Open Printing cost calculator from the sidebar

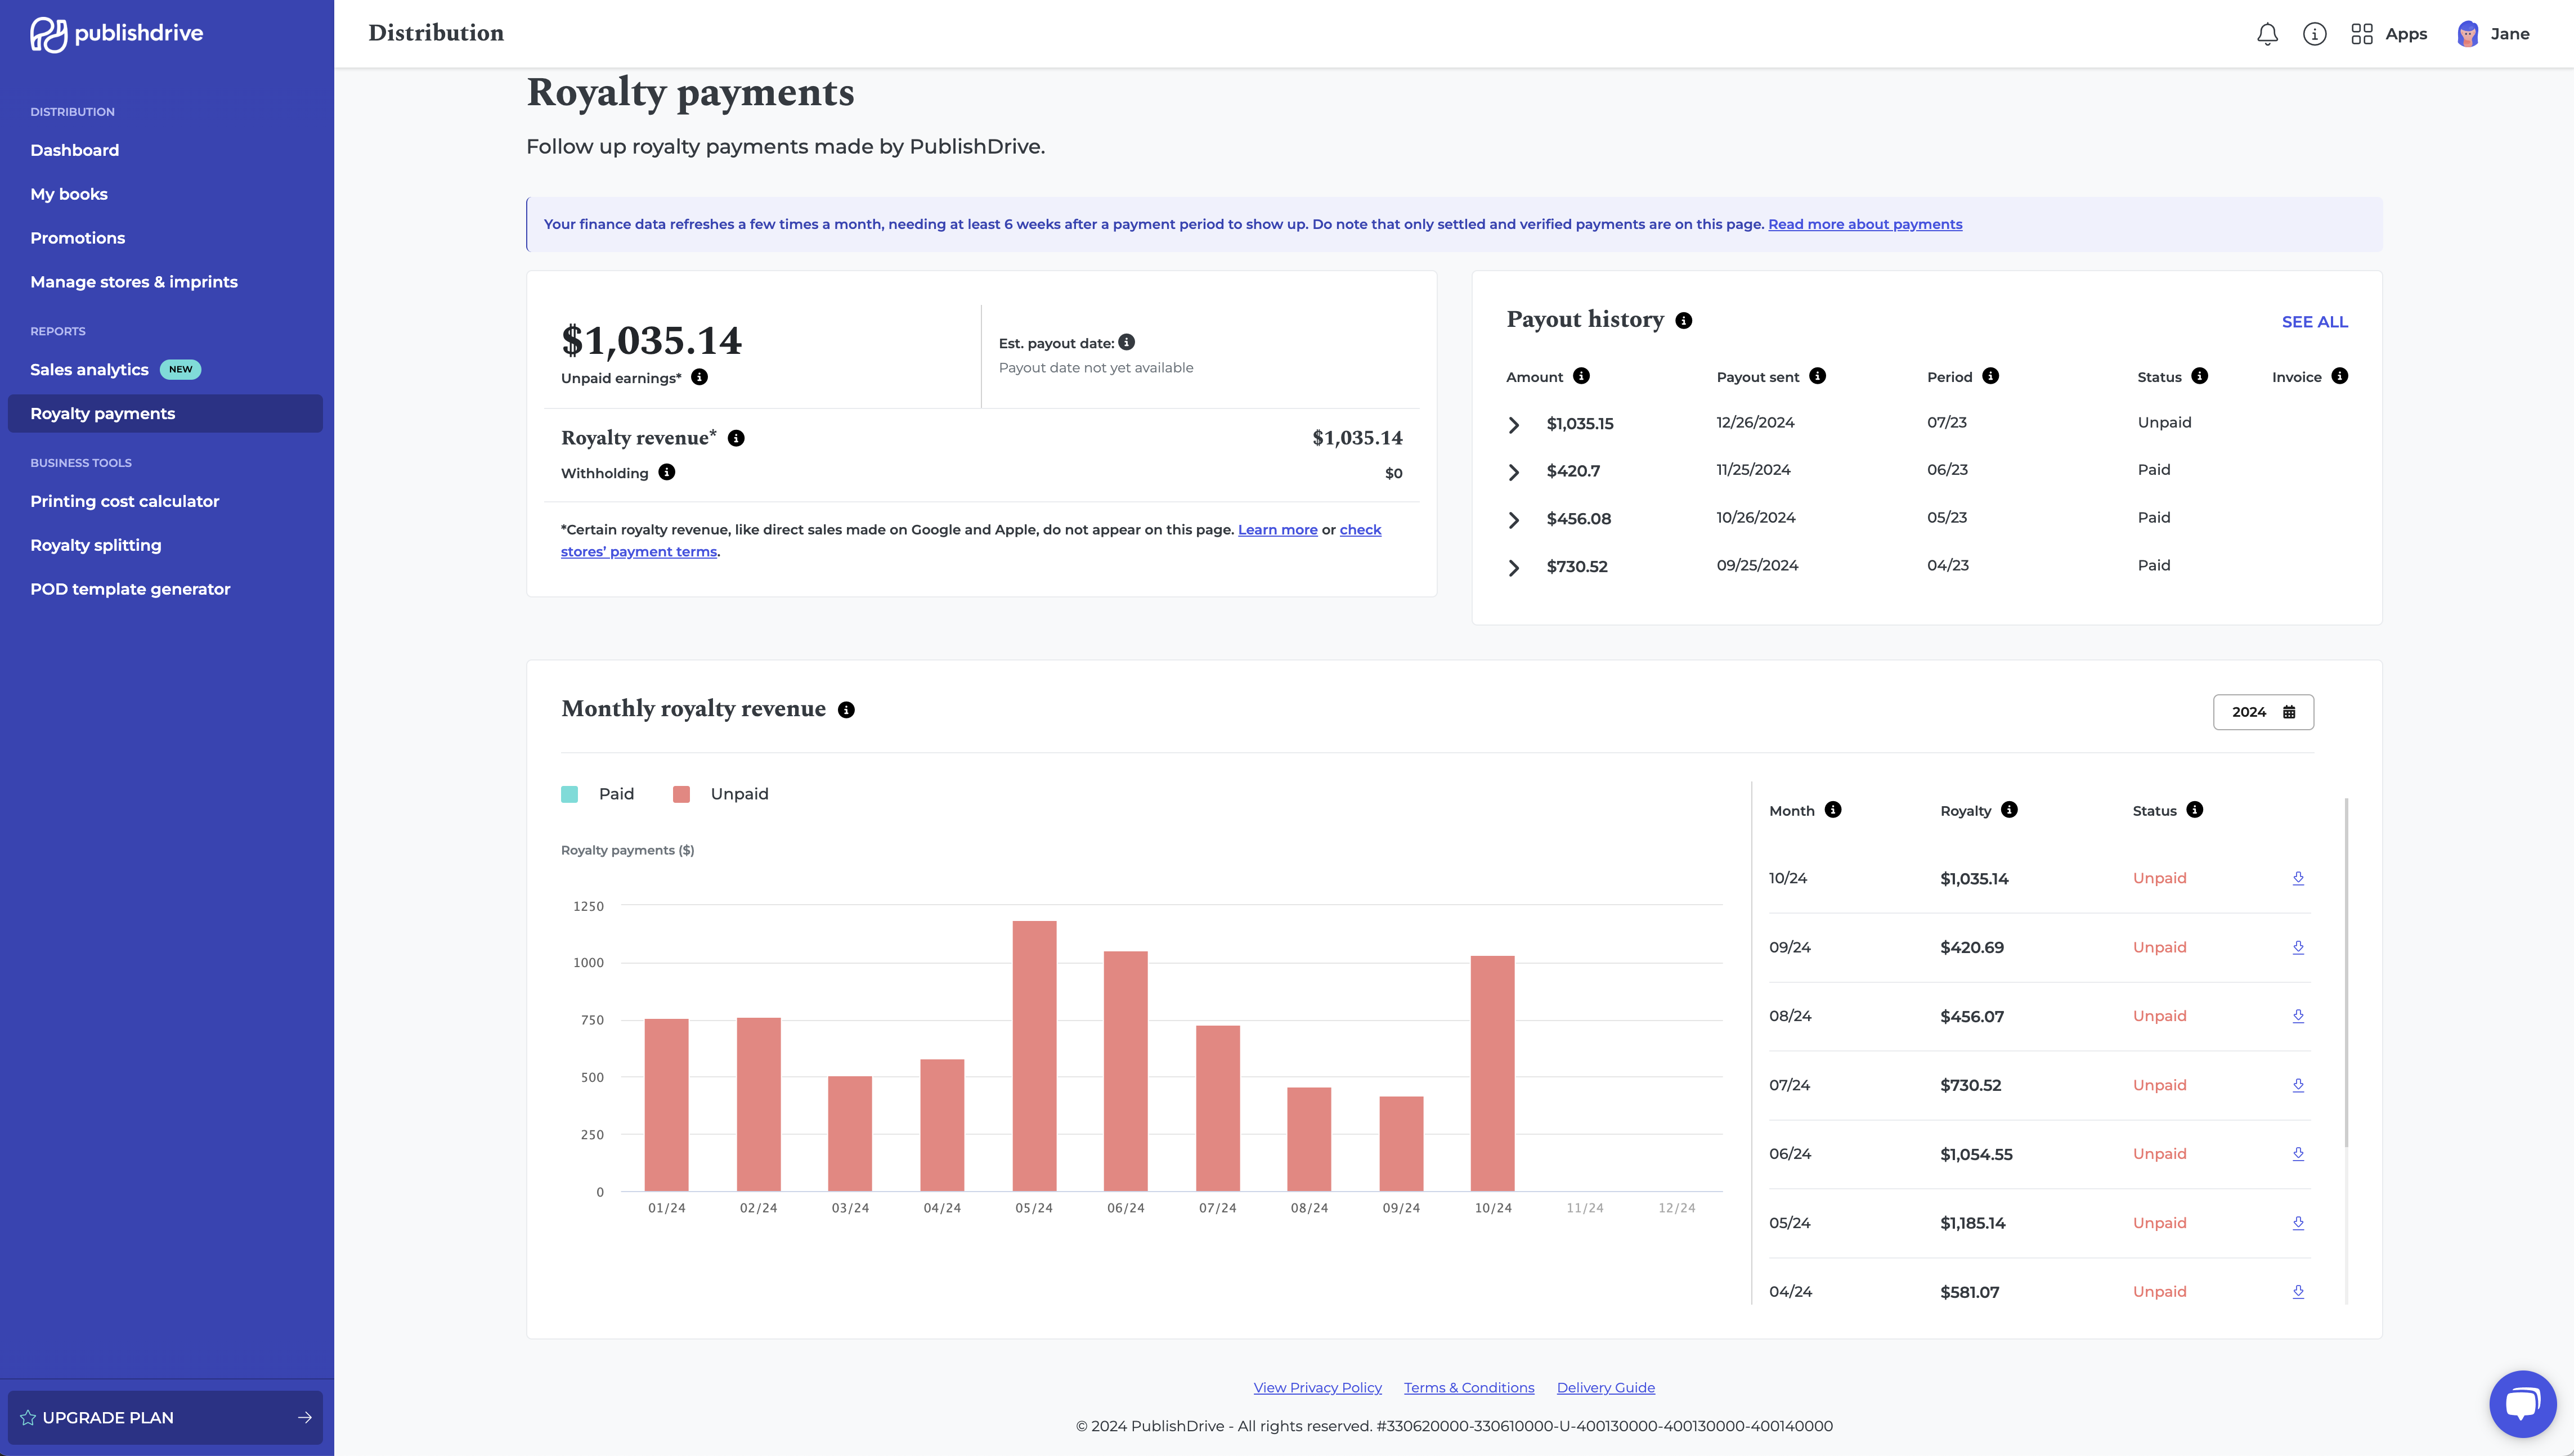coord(124,501)
